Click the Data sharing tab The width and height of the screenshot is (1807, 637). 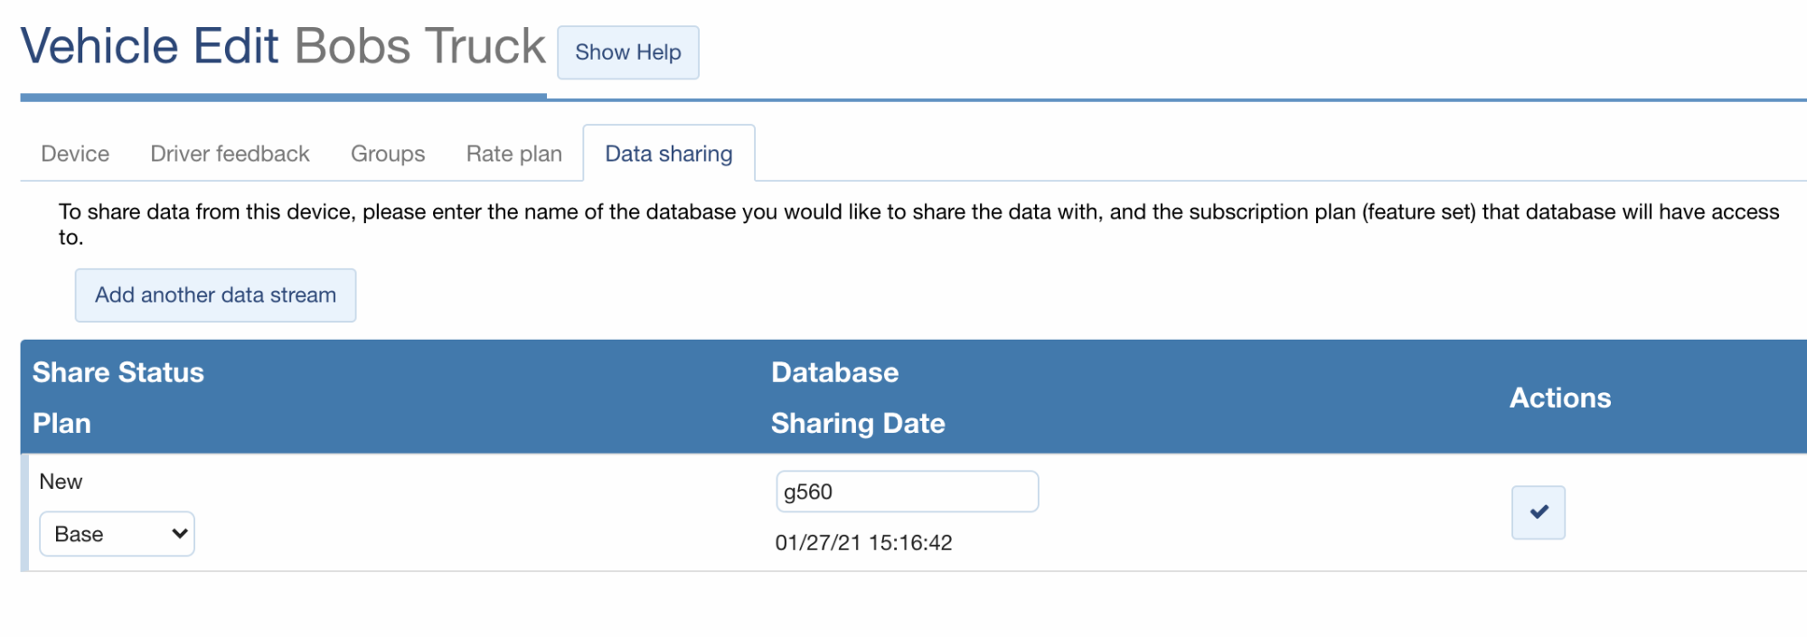point(669,154)
